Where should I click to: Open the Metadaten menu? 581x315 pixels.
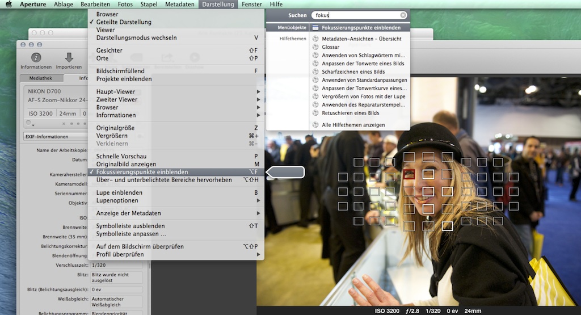click(180, 4)
